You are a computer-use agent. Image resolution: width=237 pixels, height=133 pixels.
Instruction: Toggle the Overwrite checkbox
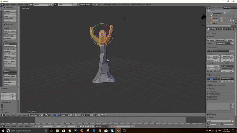click(x=208, y=124)
